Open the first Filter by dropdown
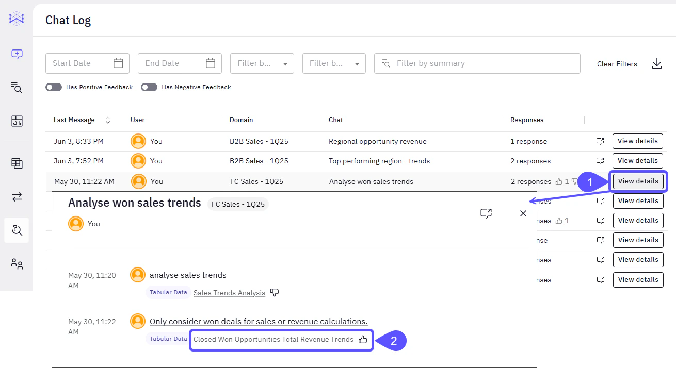Screen dimensions: 676x368 click(262, 63)
